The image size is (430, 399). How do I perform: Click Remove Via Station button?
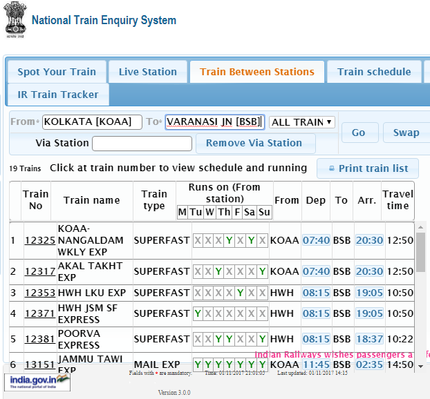[x=255, y=143]
